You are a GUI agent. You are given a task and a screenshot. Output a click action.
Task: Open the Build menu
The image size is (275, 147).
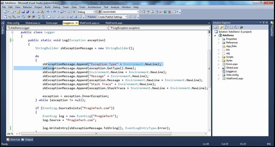point(47,7)
